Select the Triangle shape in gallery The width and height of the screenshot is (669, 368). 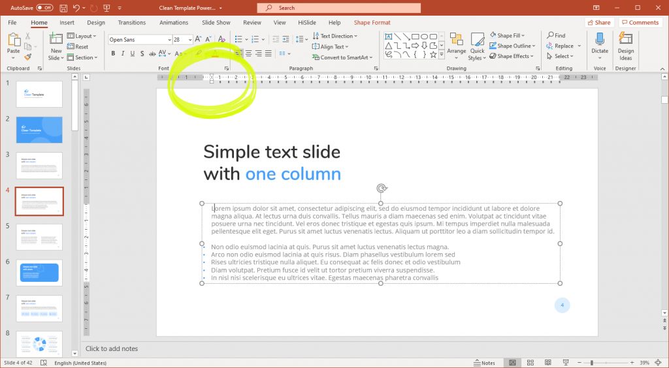pyautogui.click(x=388, y=46)
